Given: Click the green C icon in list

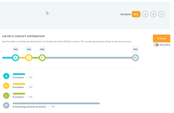Looking at the screenshot, I should (x=6, y=96).
